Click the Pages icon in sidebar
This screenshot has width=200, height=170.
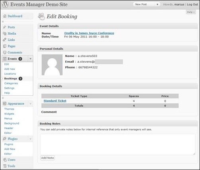pos(5,46)
